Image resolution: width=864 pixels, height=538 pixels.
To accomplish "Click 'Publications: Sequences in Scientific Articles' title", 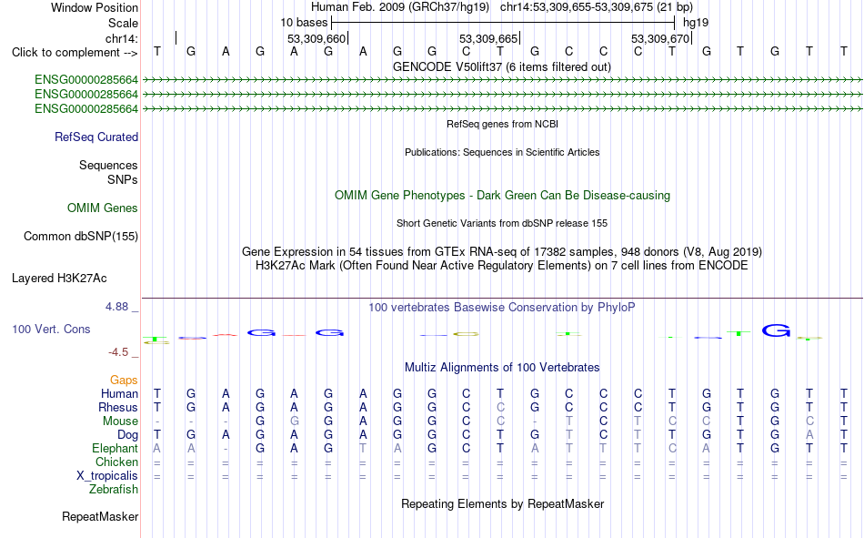I will click(x=502, y=152).
